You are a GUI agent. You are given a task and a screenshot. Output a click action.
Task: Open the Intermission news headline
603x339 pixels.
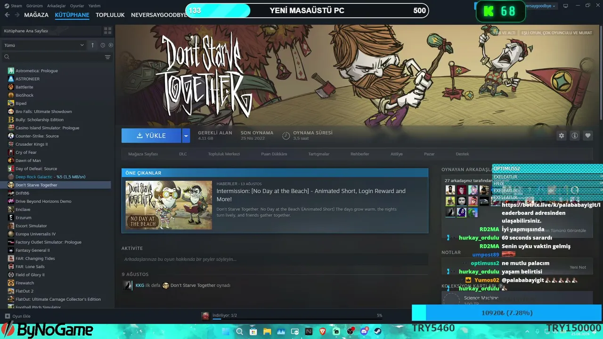click(x=311, y=195)
